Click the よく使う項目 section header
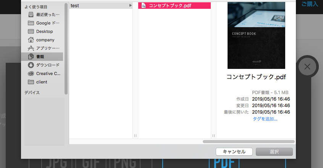Screen dimensions: 323x168 pos(36,7)
